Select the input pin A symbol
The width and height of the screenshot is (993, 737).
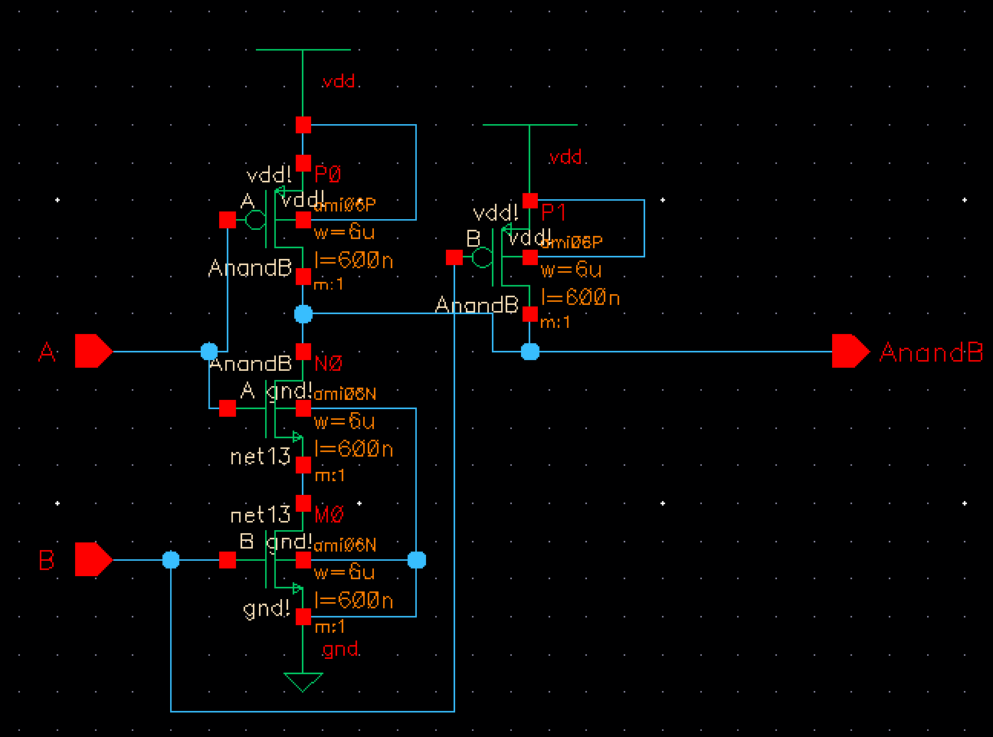coord(93,352)
